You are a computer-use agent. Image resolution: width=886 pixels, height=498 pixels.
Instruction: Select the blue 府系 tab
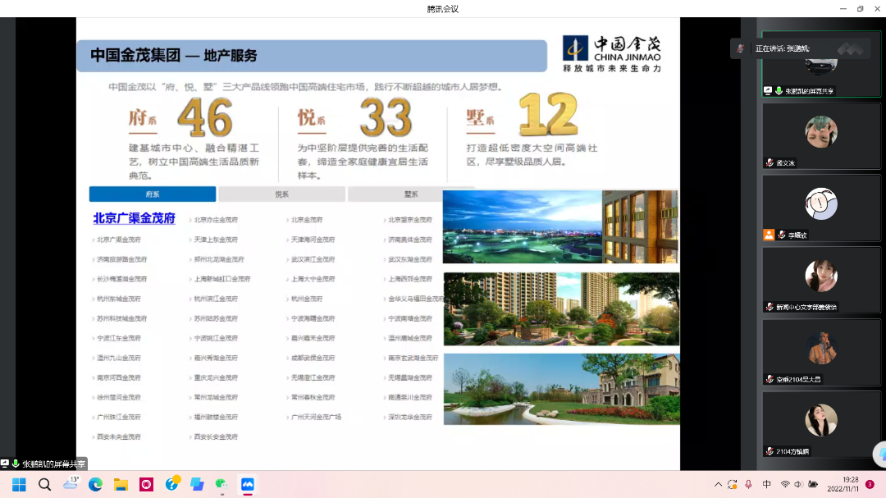pos(153,194)
